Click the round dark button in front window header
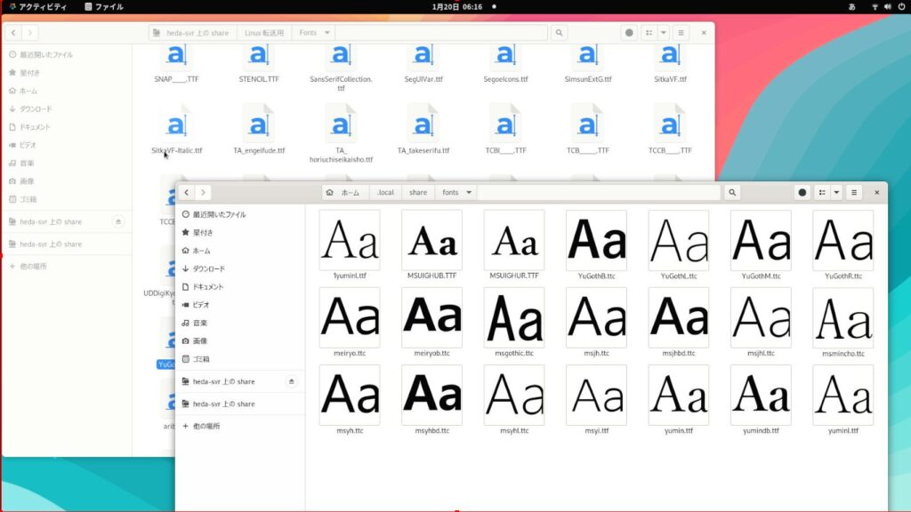This screenshot has width=911, height=512. [802, 193]
